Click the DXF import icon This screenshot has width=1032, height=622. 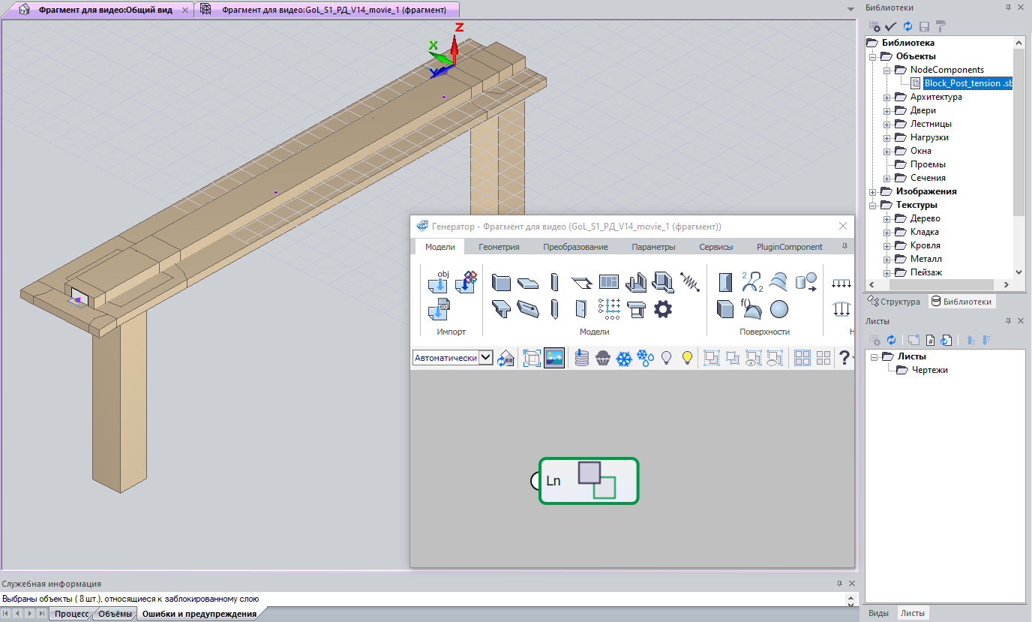point(438,309)
